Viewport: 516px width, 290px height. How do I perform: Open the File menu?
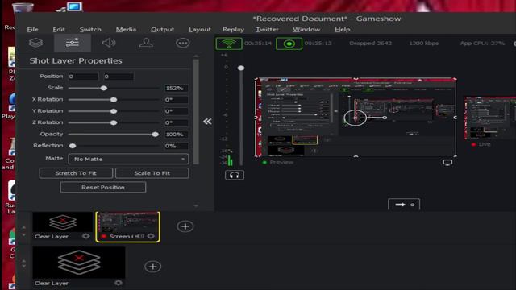[32, 29]
